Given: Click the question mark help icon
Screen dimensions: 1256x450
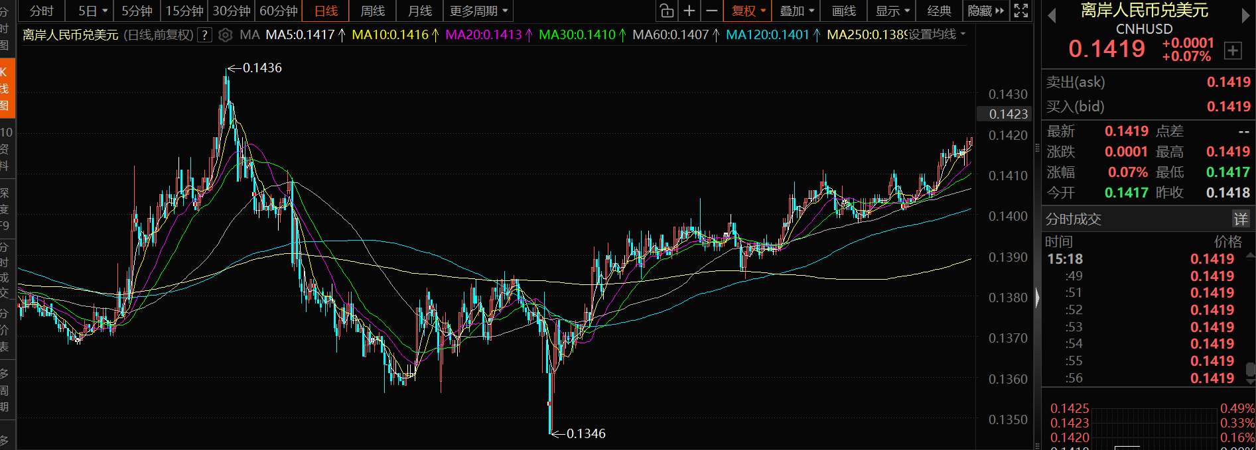Looking at the screenshot, I should 205,35.
